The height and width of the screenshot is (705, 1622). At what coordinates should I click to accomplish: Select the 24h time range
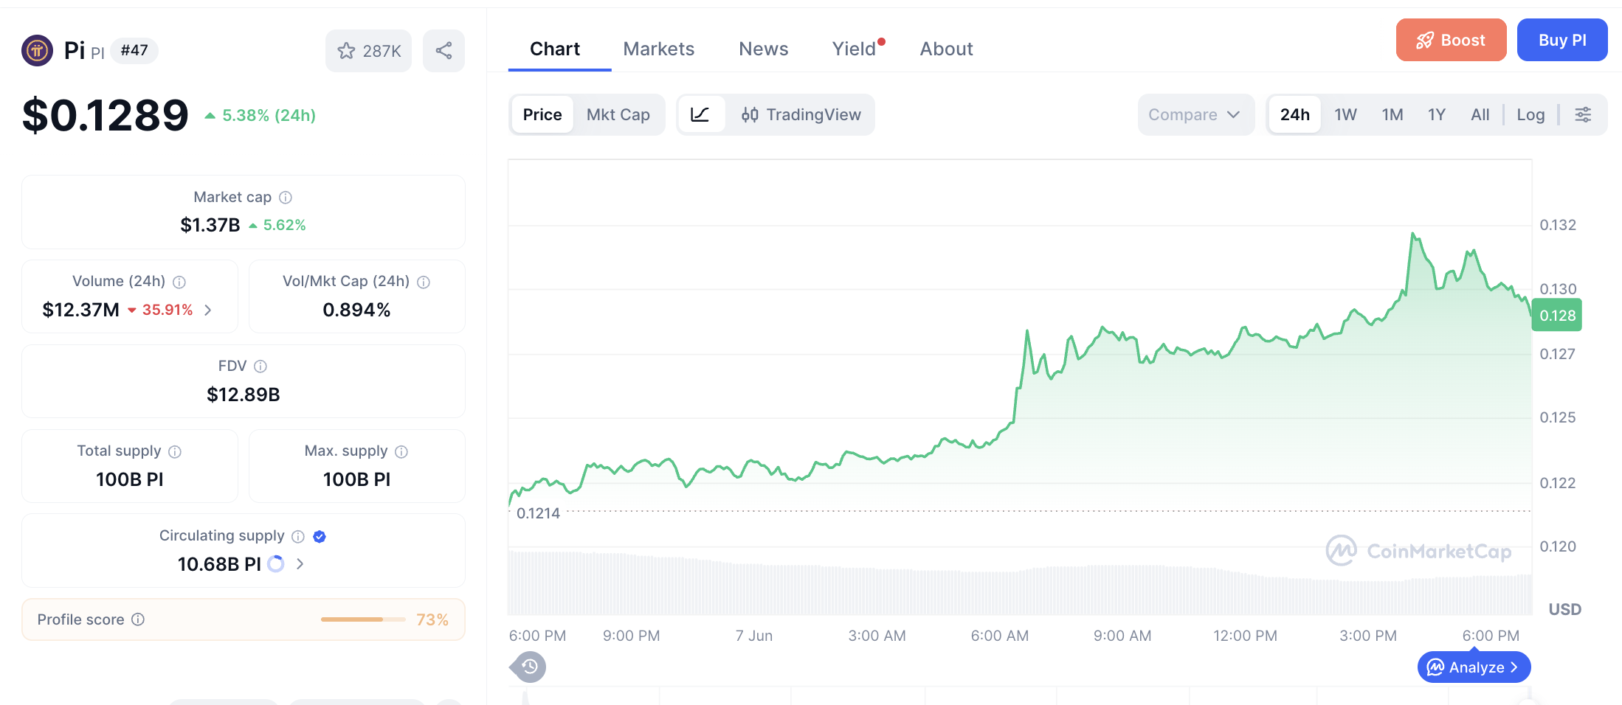point(1295,114)
